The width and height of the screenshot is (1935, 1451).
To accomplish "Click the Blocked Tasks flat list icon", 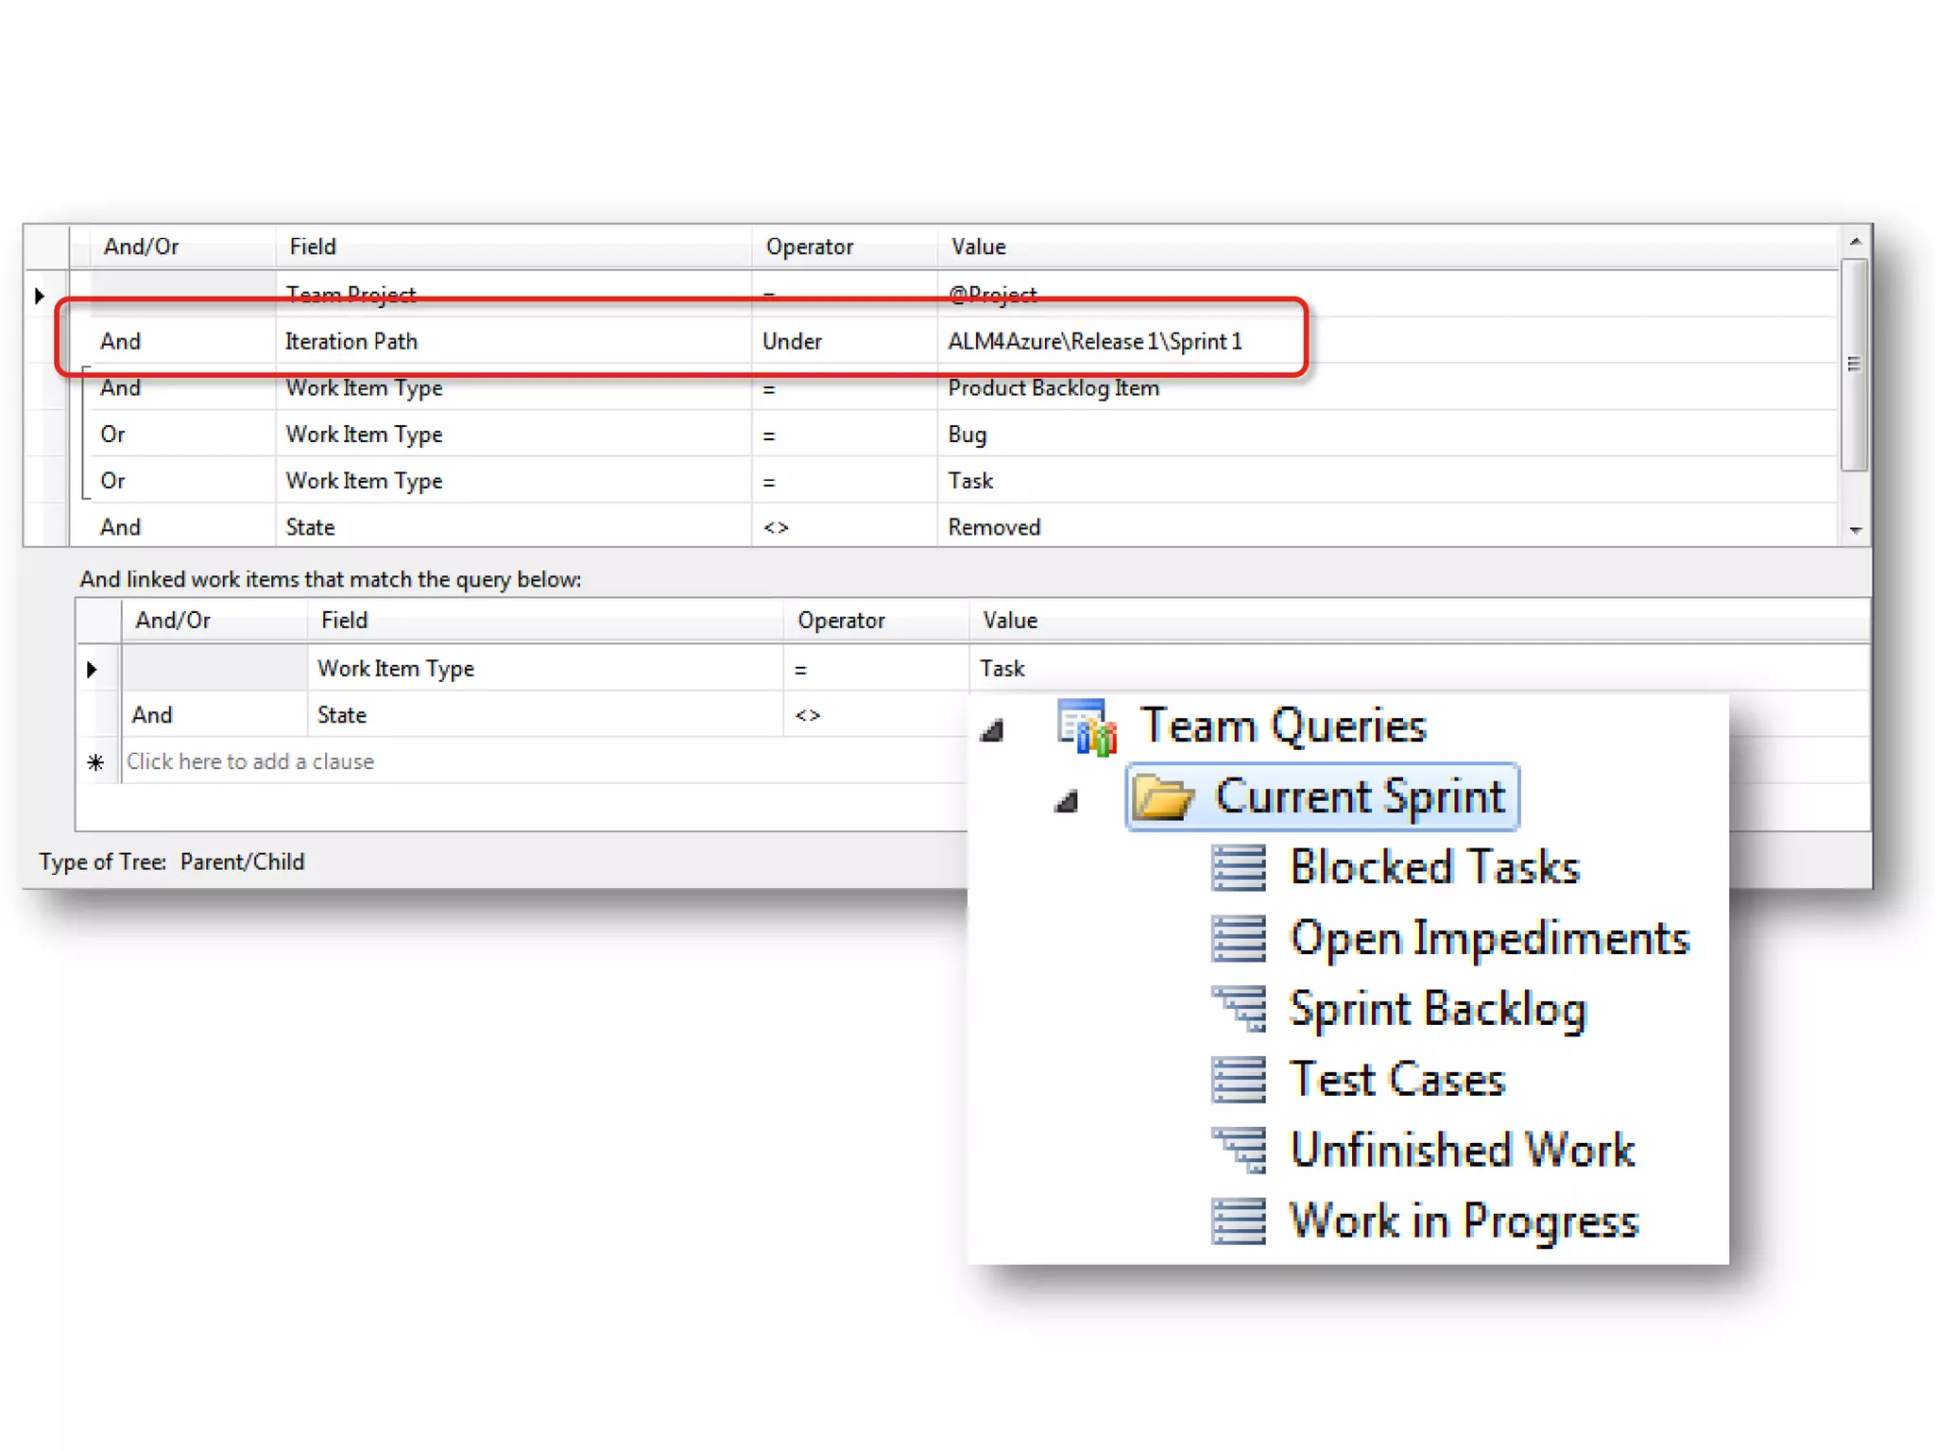I will point(1238,867).
